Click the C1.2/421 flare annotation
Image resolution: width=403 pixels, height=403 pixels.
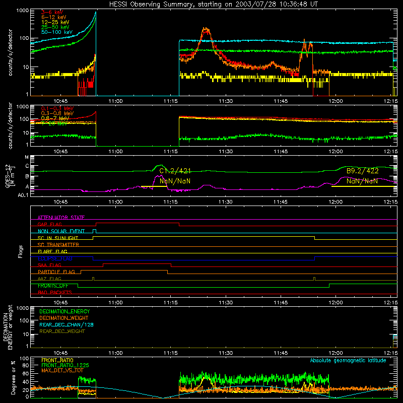point(175,171)
